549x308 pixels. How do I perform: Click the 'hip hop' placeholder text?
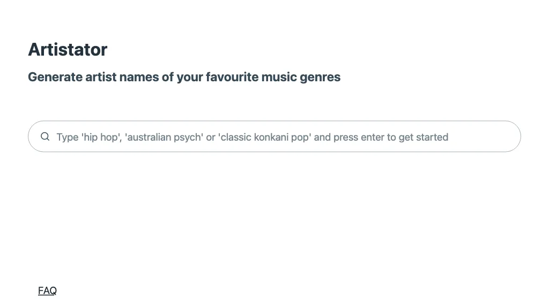coord(101,137)
